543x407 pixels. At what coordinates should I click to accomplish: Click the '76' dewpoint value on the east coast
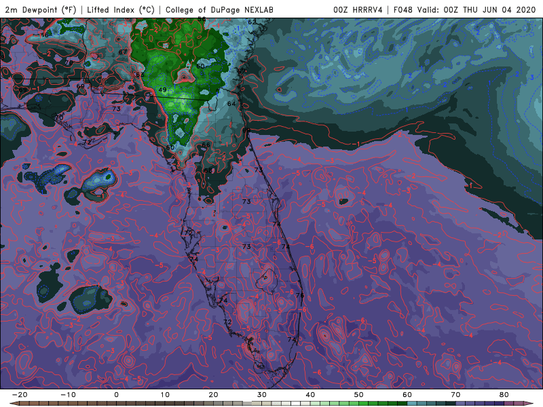click(x=300, y=296)
